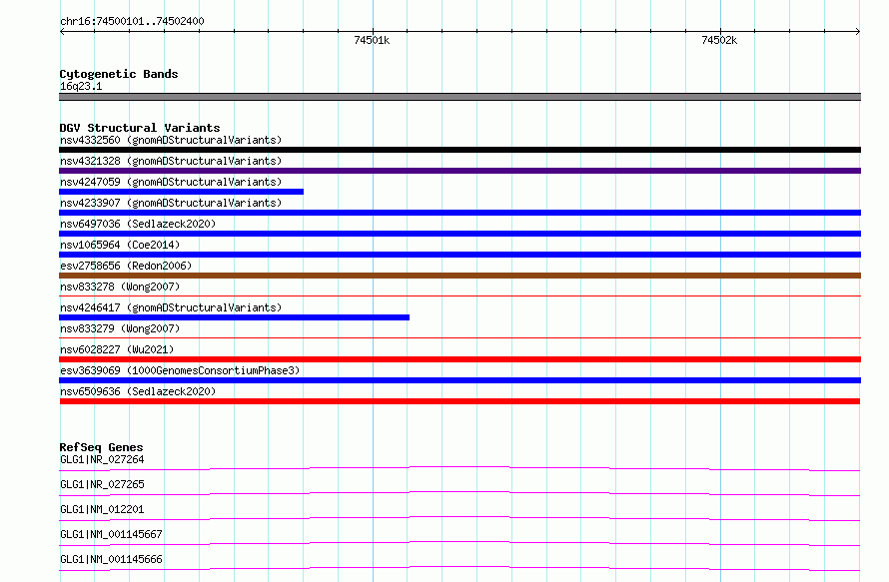889x582 pixels.
Task: Open the nsv6028227 (Wu2021) label
Action: [x=117, y=349]
